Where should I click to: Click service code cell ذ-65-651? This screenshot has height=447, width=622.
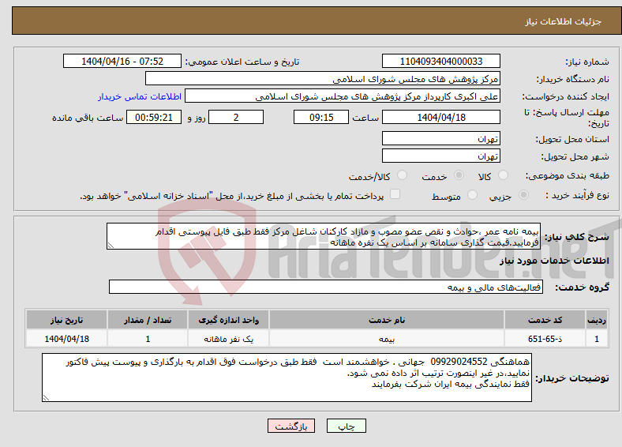[x=545, y=339]
